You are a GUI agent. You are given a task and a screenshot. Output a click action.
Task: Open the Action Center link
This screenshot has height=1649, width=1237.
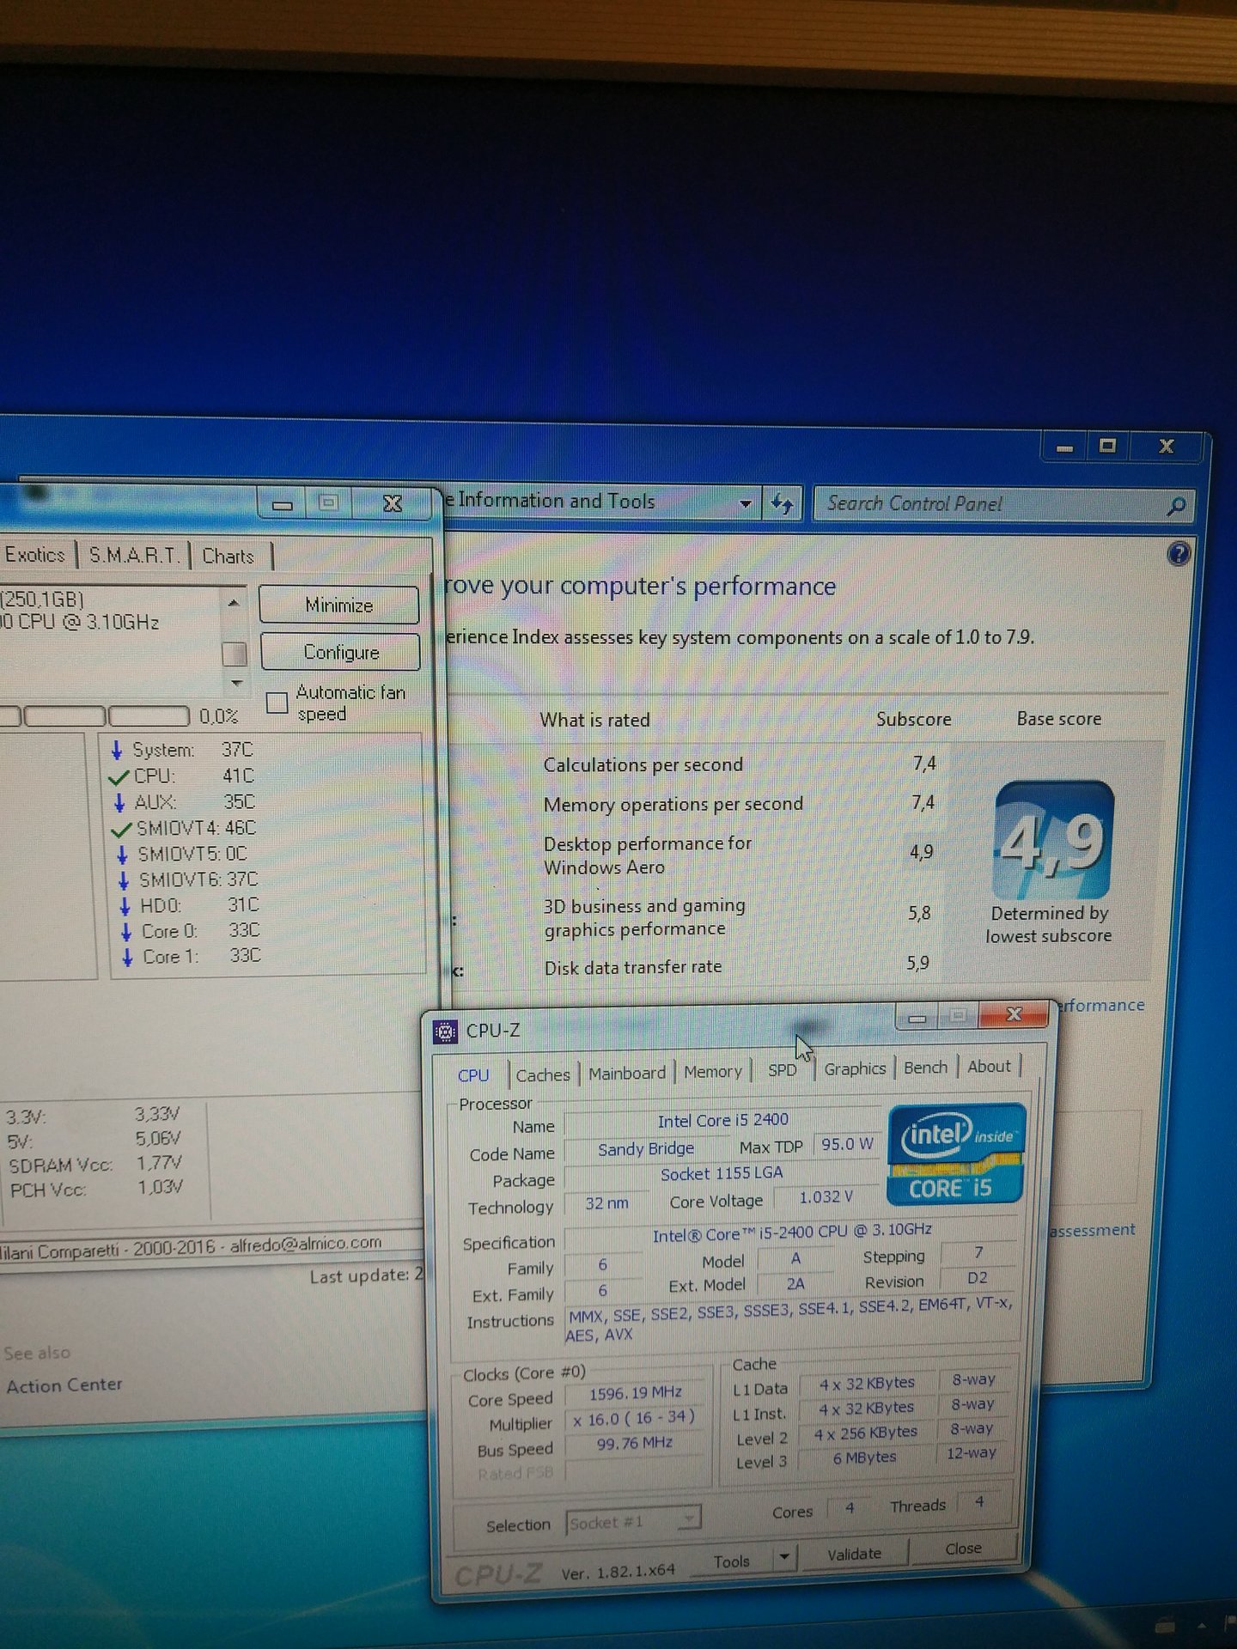[x=64, y=1385]
